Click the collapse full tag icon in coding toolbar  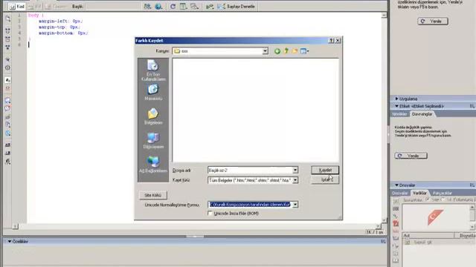coord(8,30)
